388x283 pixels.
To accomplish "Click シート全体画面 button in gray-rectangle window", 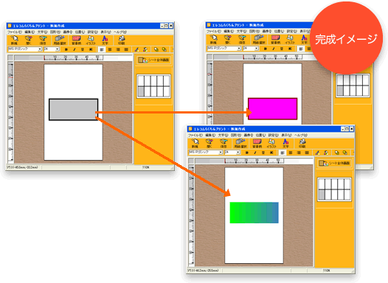I will [x=153, y=60].
